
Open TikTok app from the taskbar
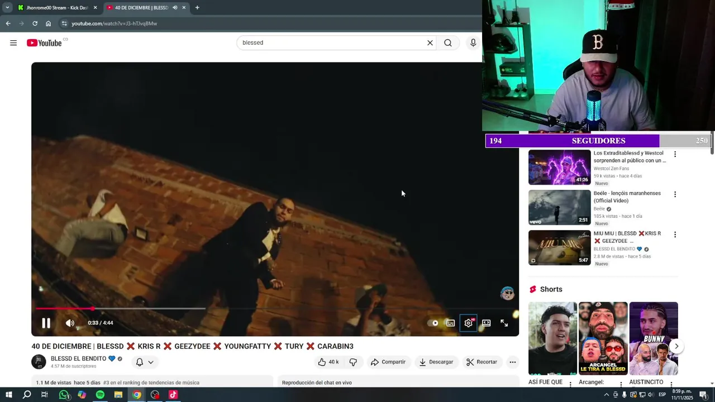pos(173,395)
